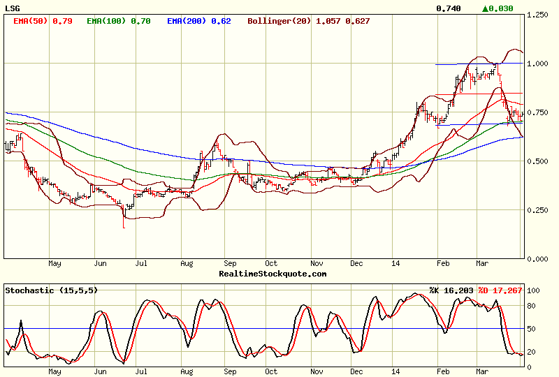
Task: Select Jul on the price chart date axis
Action: 141,263
